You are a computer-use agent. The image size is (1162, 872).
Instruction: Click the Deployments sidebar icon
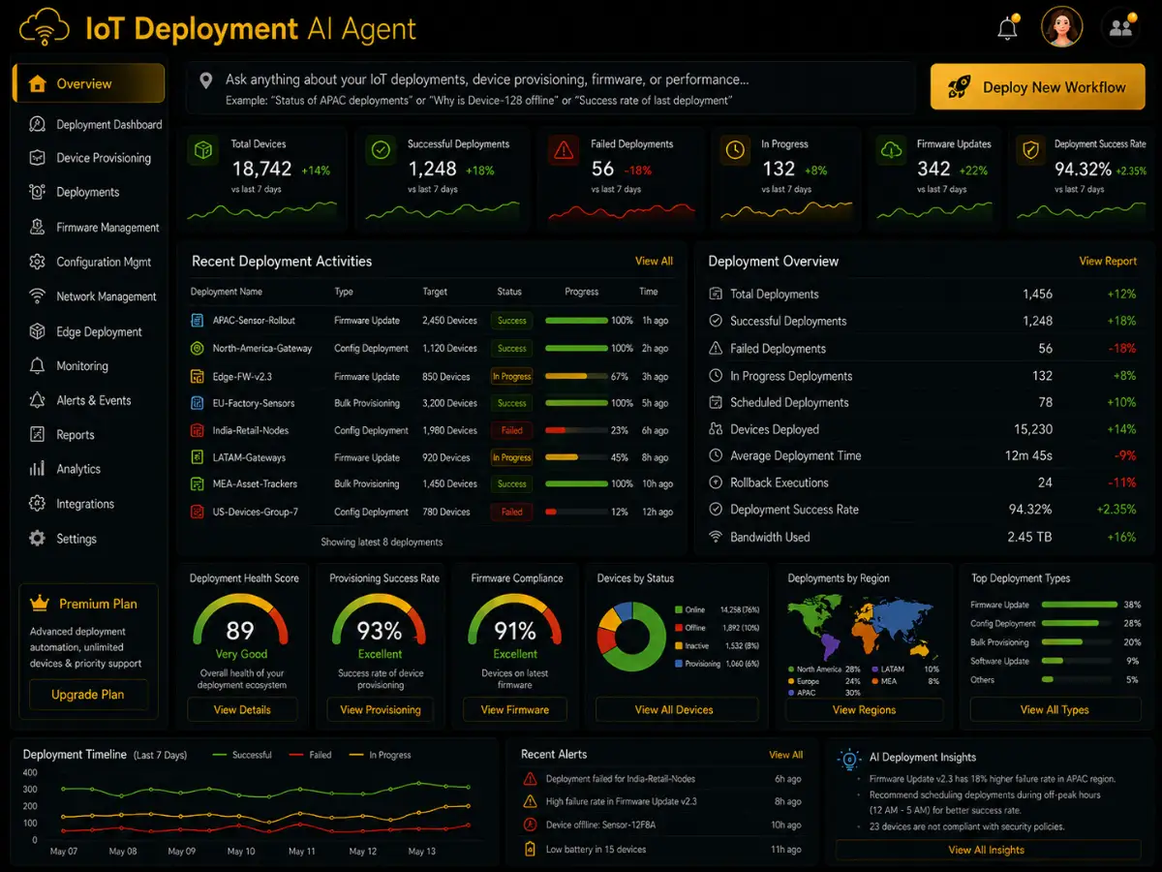click(x=38, y=192)
